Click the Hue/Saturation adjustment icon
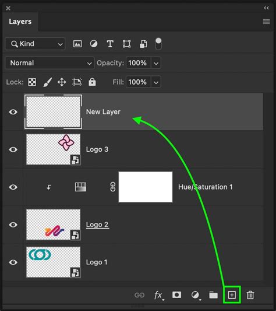This screenshot has height=311, width=276. (x=80, y=187)
